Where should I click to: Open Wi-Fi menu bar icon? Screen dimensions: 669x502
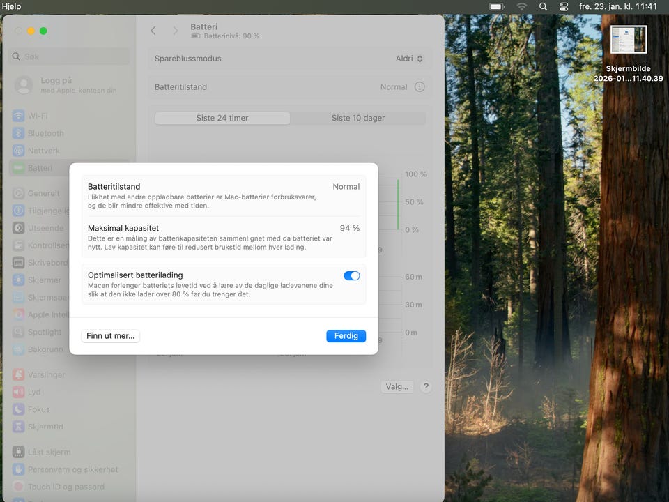(x=521, y=6)
